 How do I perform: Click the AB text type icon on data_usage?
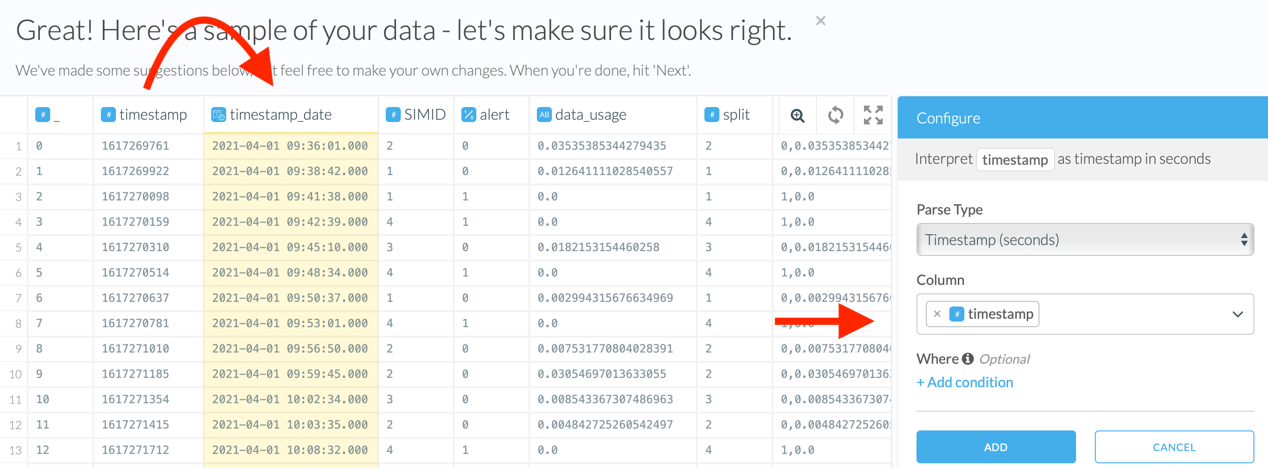(543, 115)
